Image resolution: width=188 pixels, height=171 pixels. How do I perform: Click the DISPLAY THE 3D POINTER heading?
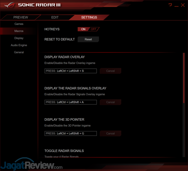coord(64,119)
